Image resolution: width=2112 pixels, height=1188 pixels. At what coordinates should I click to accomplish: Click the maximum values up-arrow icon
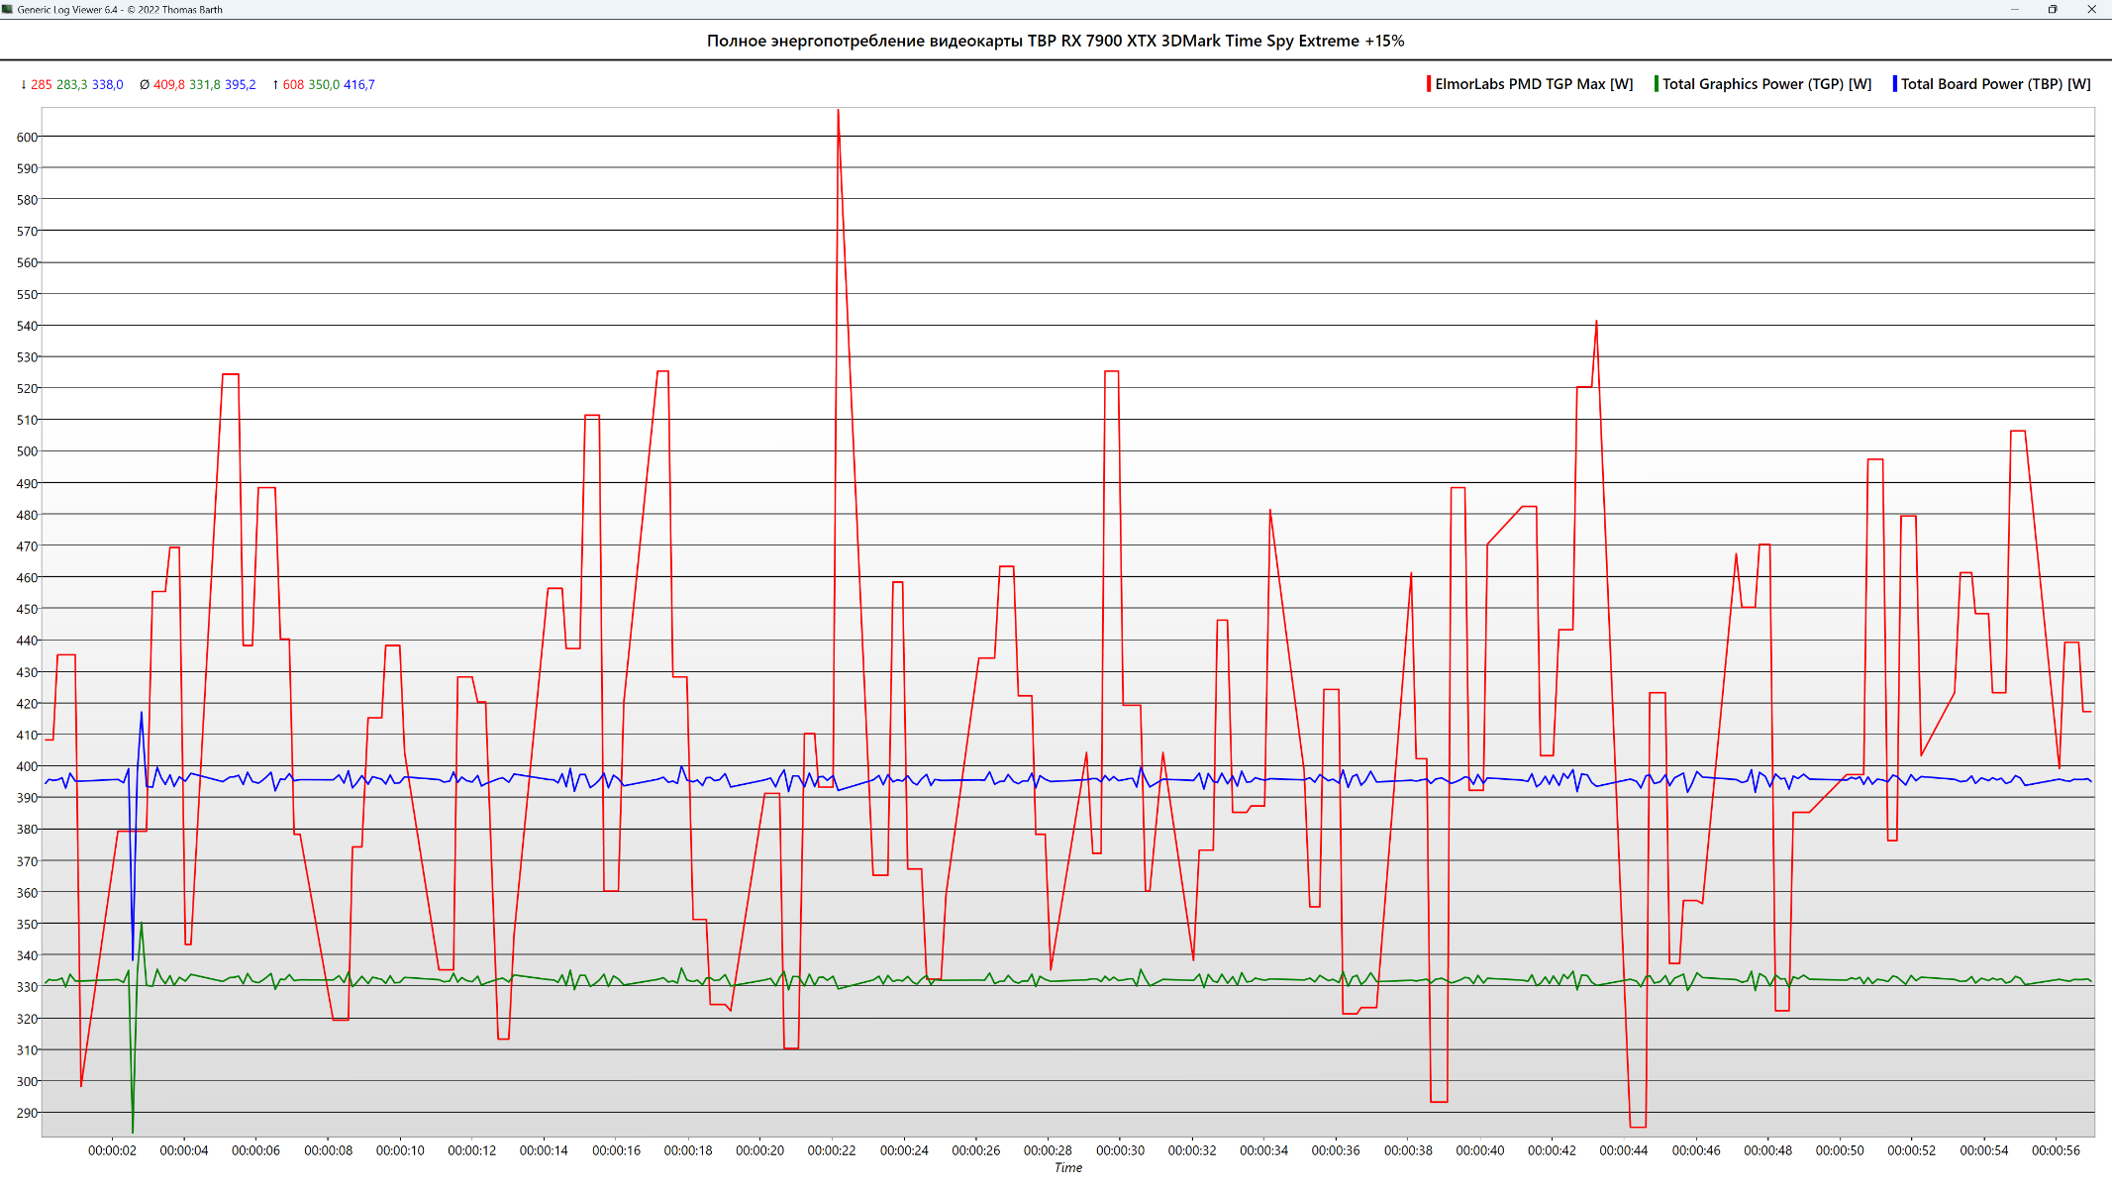point(275,85)
